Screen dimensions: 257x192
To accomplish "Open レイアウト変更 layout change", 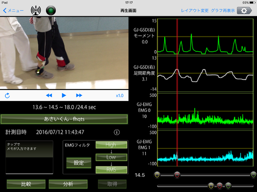I will [x=195, y=10].
